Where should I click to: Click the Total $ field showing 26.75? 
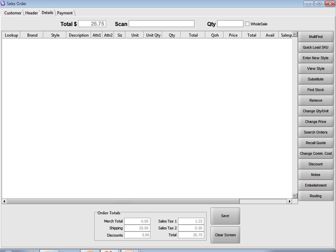[x=92, y=24]
